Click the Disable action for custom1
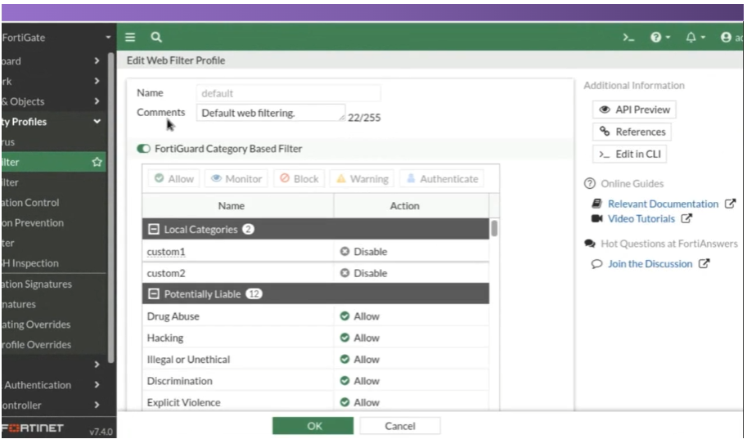 (x=363, y=252)
